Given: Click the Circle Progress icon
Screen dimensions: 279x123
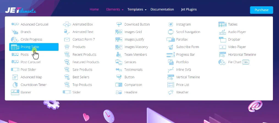Looking at the screenshot, I should (x=15, y=40).
